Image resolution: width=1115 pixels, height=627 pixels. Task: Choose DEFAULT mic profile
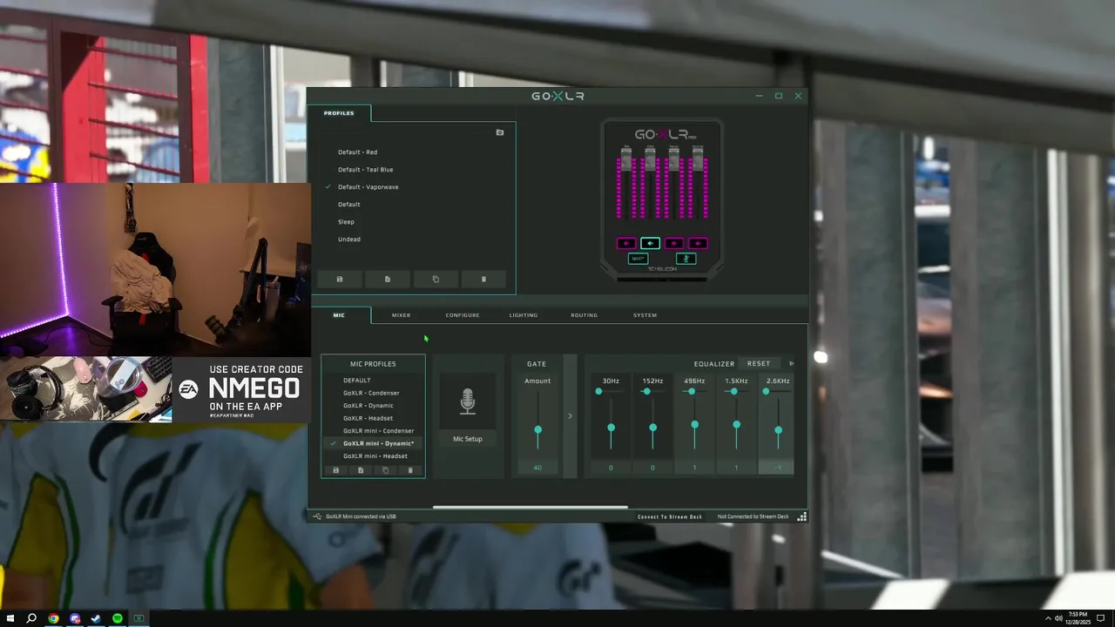pyautogui.click(x=357, y=381)
